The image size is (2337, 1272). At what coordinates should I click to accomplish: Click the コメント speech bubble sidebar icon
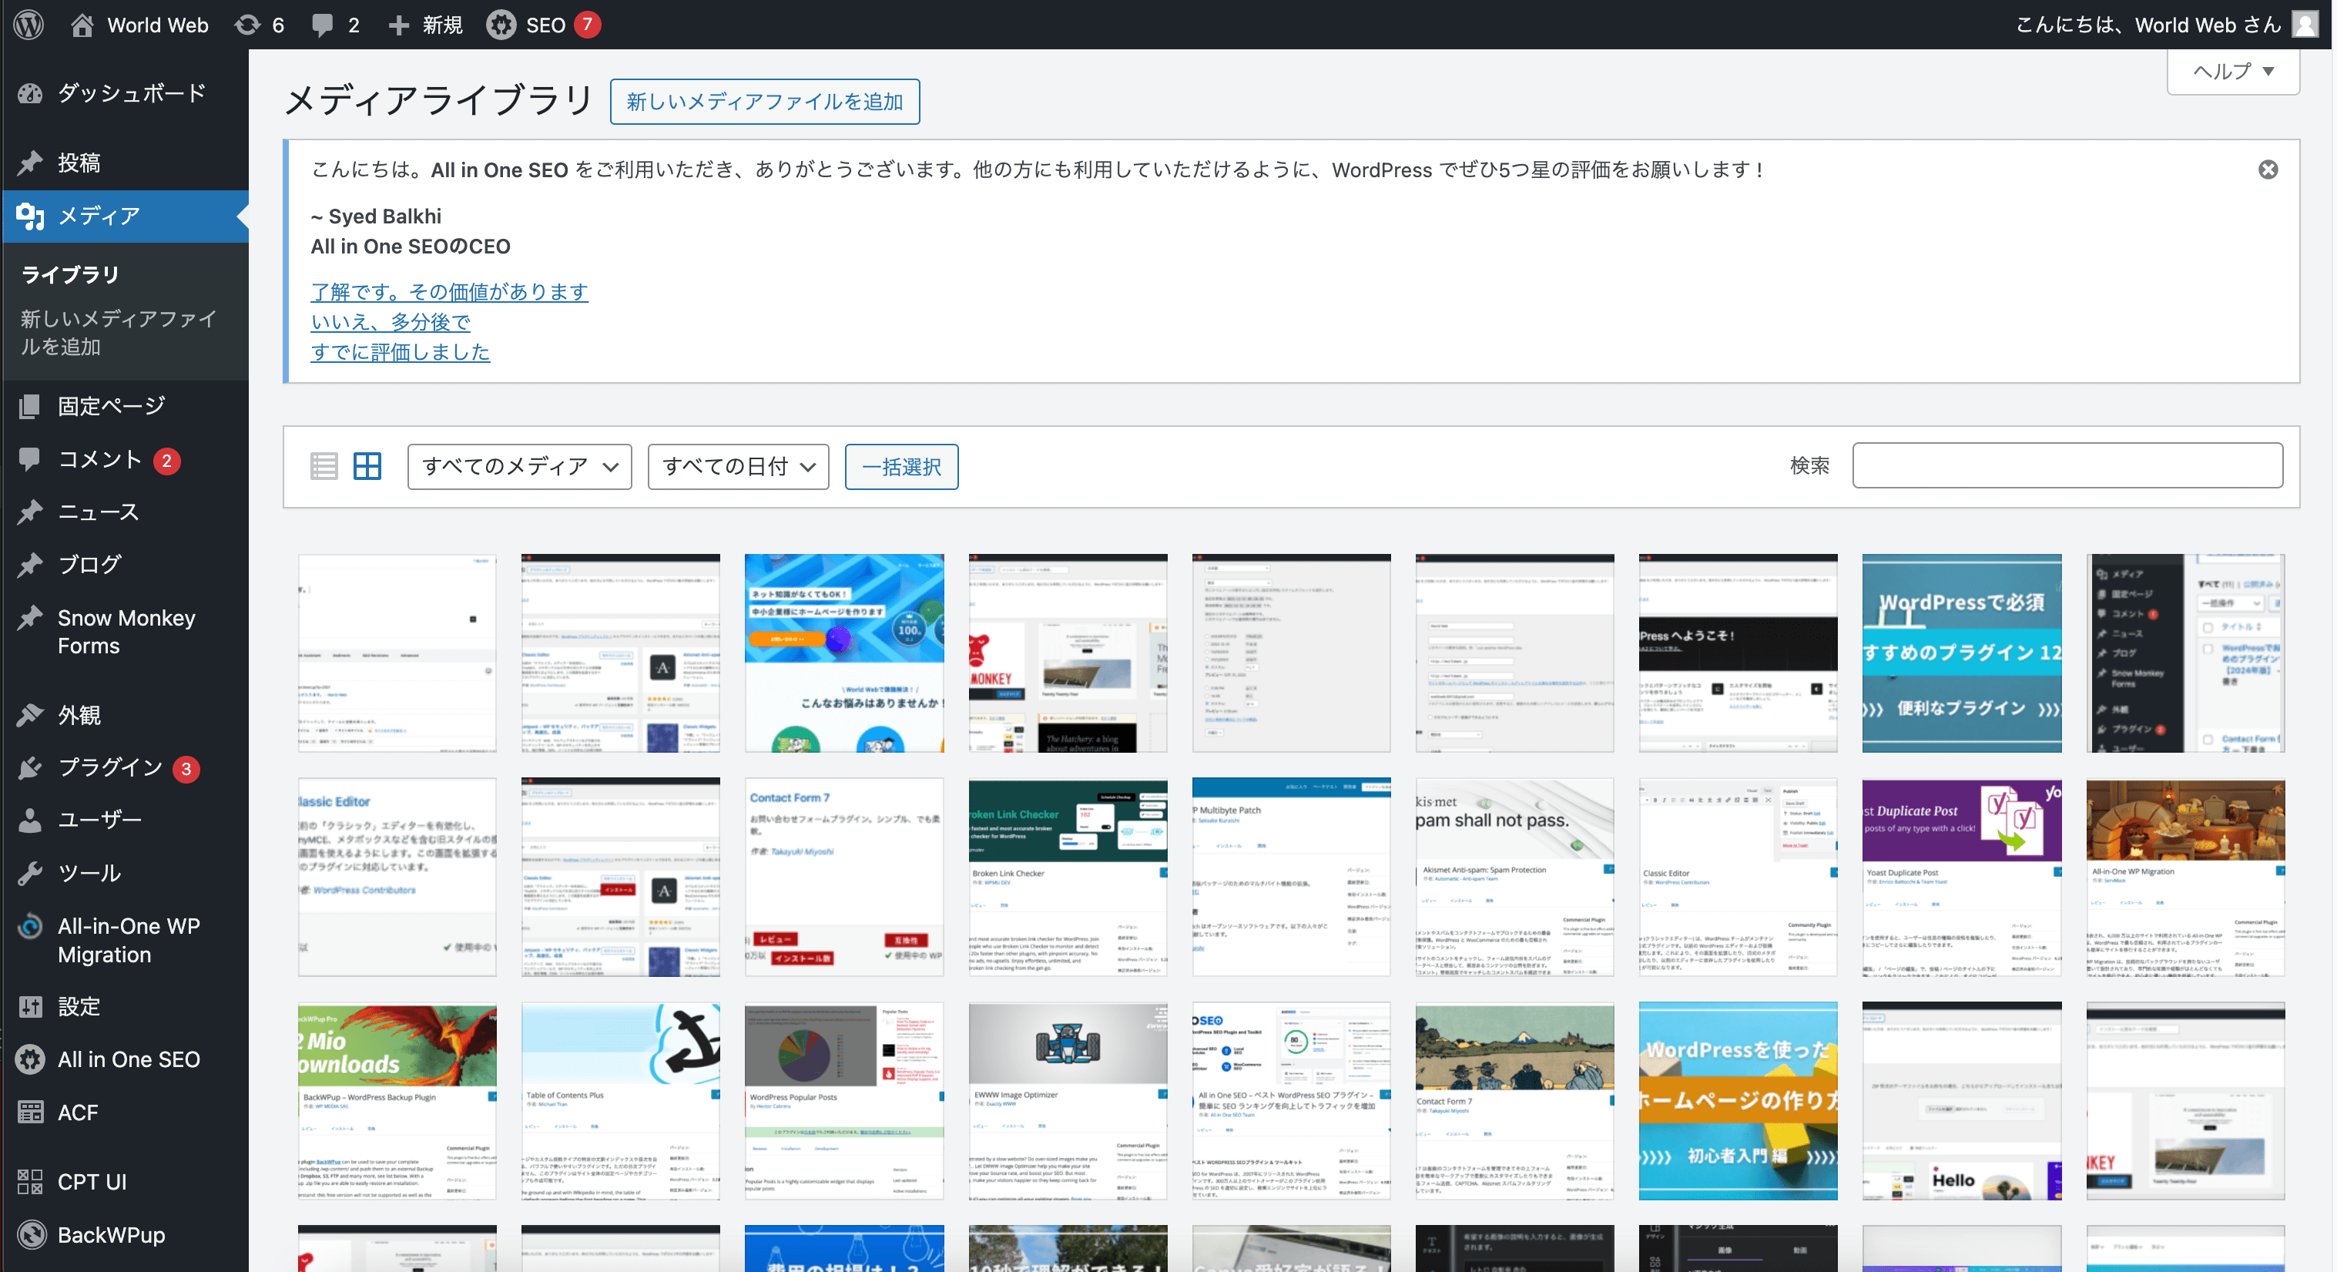click(x=30, y=459)
